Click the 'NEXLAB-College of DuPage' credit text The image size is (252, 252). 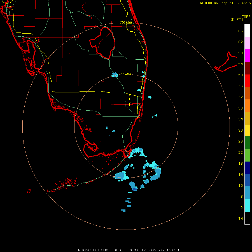[x=223, y=3]
